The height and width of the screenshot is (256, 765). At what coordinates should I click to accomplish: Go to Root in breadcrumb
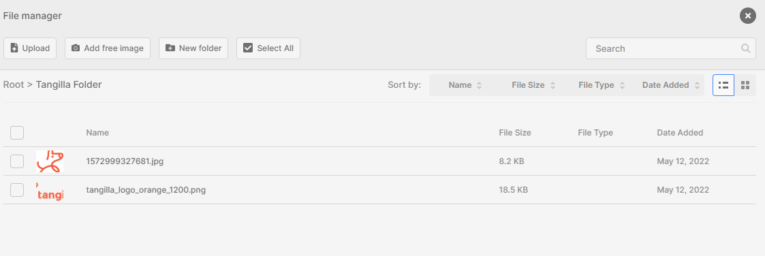tap(14, 84)
